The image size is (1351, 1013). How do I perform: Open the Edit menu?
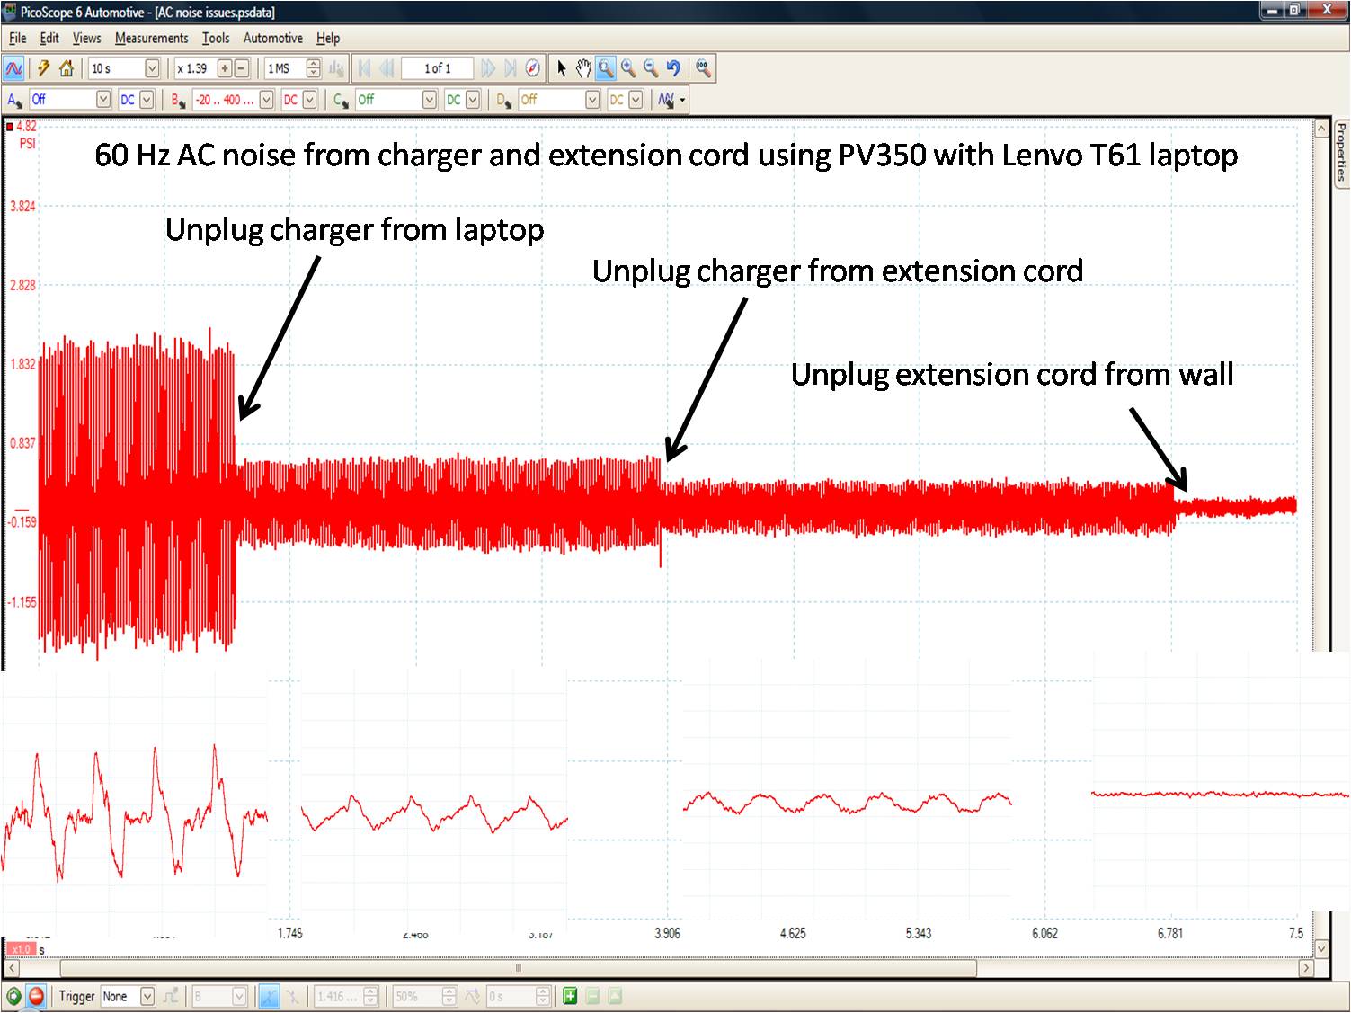tap(49, 38)
